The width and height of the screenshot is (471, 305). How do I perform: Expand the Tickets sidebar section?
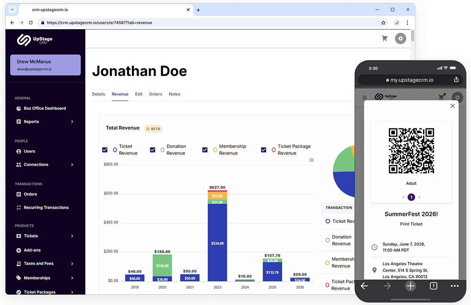pos(72,236)
